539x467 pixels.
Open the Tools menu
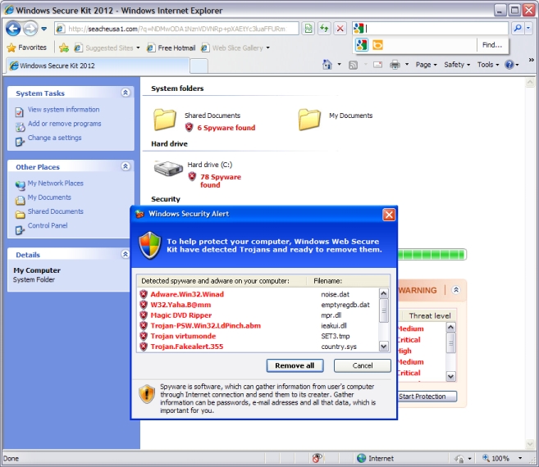(x=488, y=65)
